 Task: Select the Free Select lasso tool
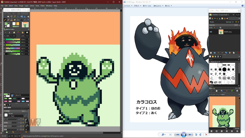click(x=11, y=16)
